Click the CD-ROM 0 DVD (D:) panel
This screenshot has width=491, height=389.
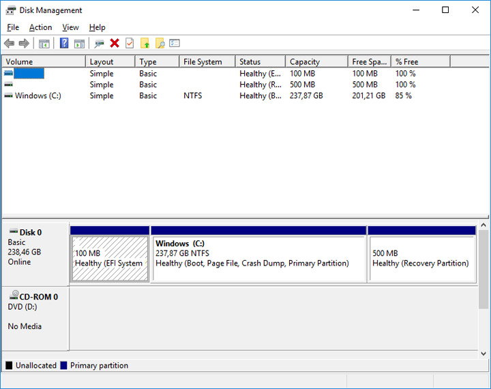[x=35, y=311]
